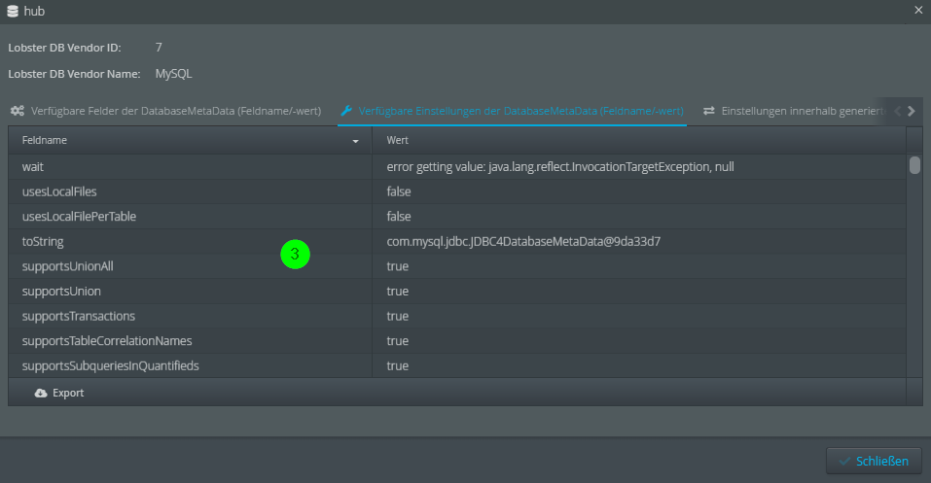Switch to Verfügbare Felder der DatabaseMetaData tab
Viewport: 931px width, 483px height.
[x=175, y=111]
